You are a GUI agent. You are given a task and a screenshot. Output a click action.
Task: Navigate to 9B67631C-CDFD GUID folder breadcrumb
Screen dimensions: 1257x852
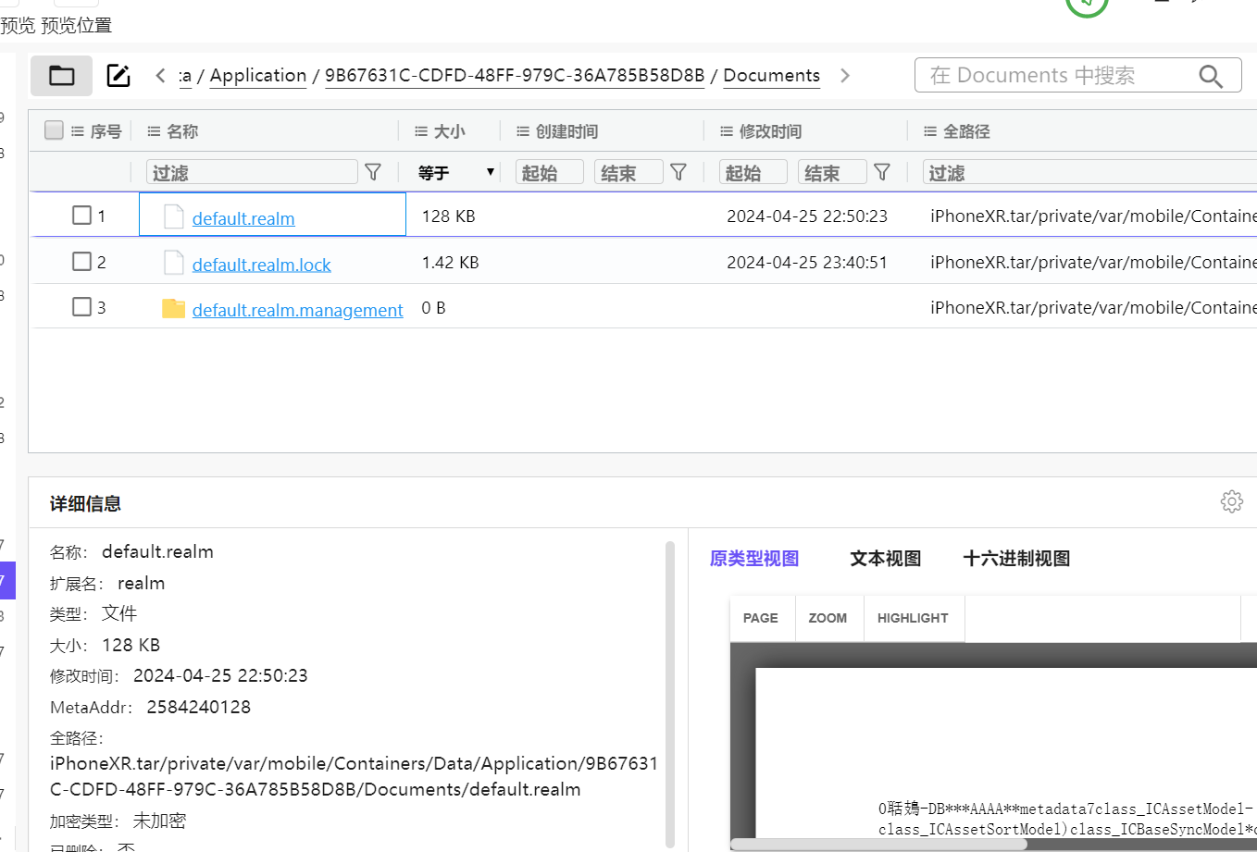pos(515,76)
